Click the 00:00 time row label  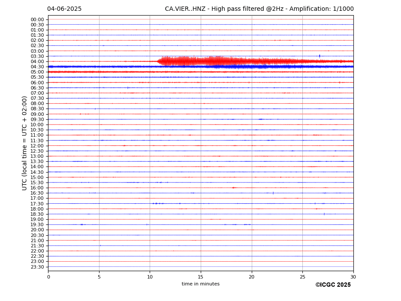37,20
